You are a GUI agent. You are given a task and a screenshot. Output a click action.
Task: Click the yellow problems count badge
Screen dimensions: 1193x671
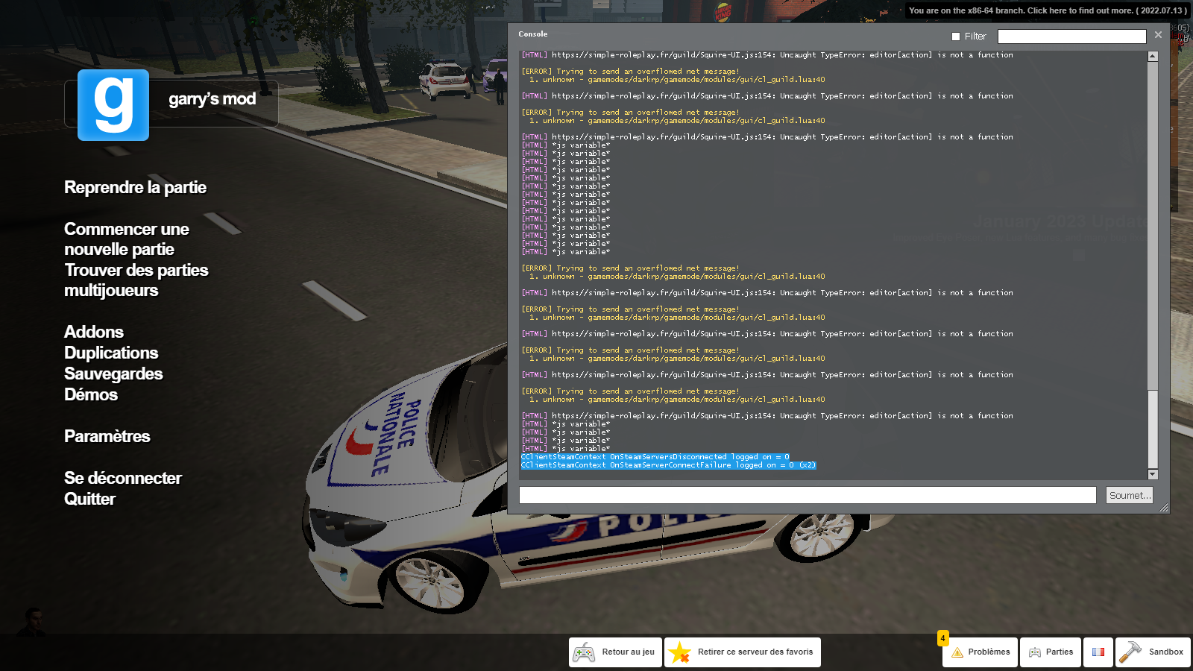(x=942, y=638)
